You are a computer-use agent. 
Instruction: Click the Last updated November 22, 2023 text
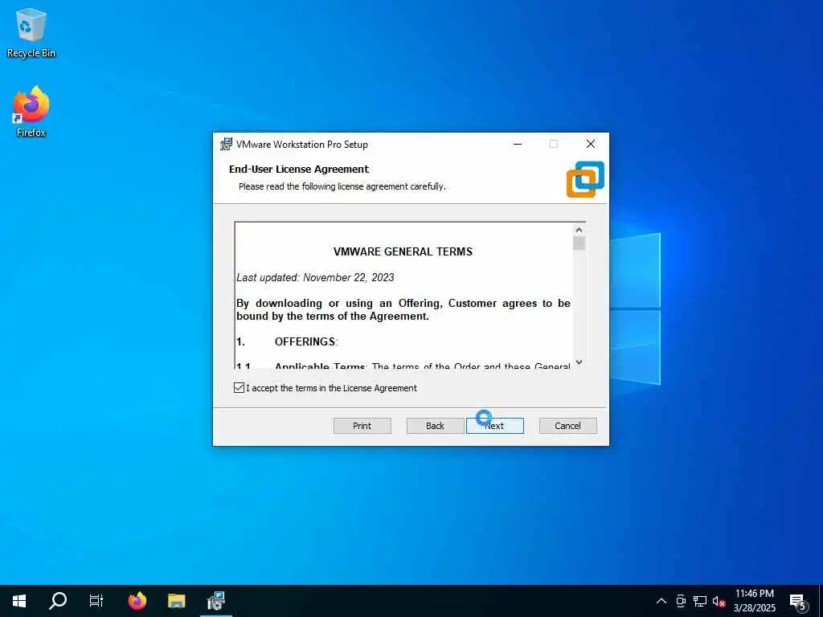click(315, 277)
